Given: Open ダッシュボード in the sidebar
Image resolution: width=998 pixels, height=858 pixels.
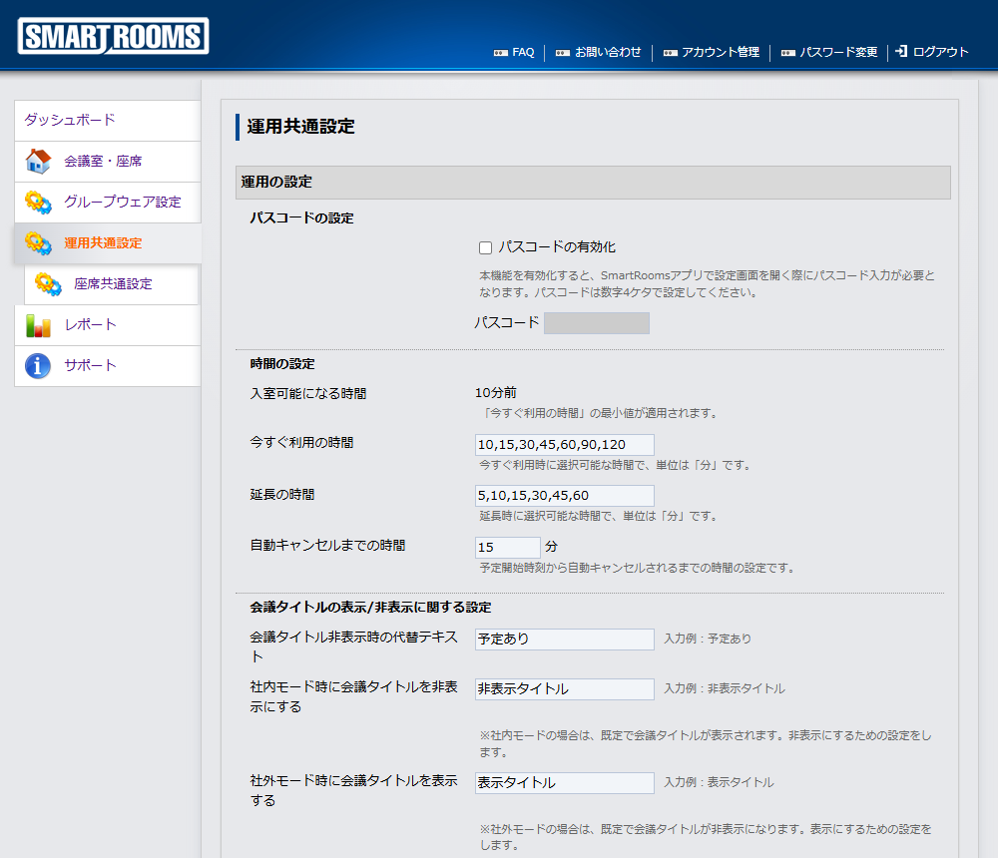Looking at the screenshot, I should (70, 120).
